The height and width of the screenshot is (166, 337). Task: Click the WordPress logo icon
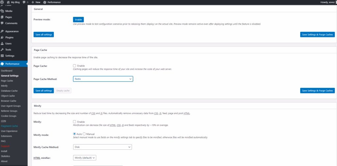[x=2, y=2]
